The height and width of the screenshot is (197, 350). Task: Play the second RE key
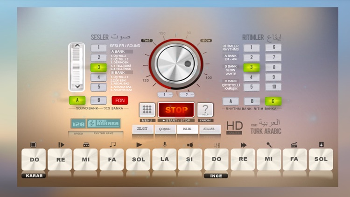point(243,160)
